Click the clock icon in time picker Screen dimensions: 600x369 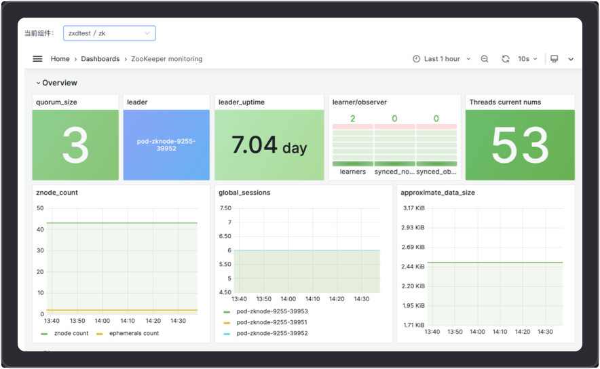pyautogui.click(x=416, y=59)
